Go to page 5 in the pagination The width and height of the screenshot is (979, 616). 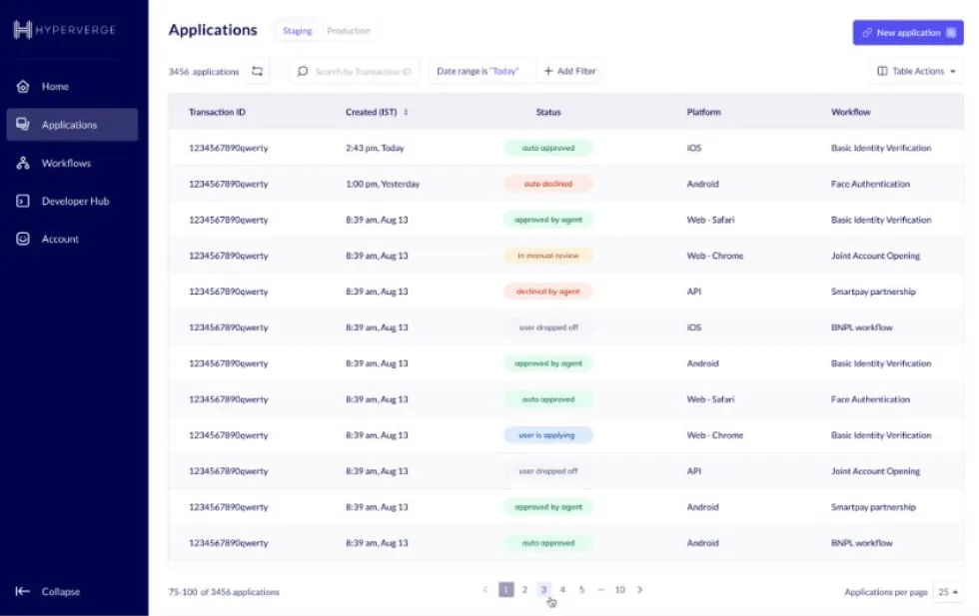pyautogui.click(x=581, y=590)
